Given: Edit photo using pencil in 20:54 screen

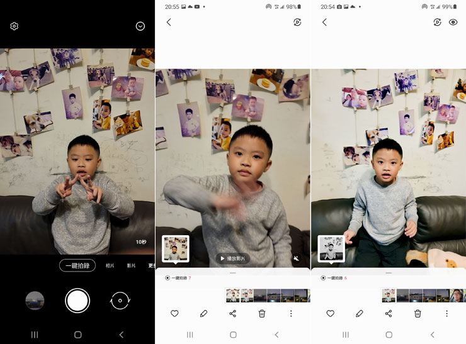Looking at the screenshot, I should point(360,313).
